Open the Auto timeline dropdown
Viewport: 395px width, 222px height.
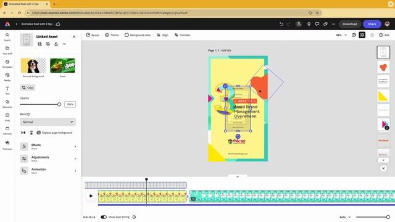345,216
